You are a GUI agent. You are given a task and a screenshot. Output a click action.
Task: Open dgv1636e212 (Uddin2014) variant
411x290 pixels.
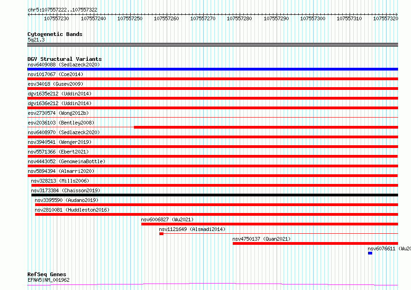pos(60,103)
